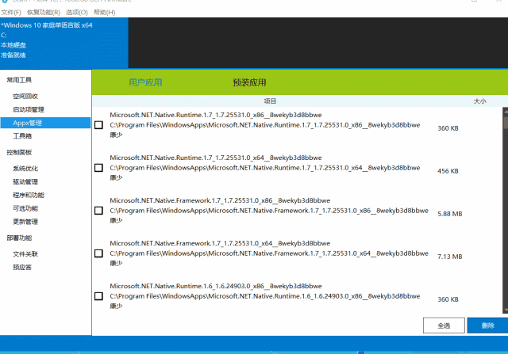Viewport: 508px width, 354px height.
Task: Click the Microsoft.NET.Native.Framework.1.7 x86 package name
Action: click(x=220, y=200)
